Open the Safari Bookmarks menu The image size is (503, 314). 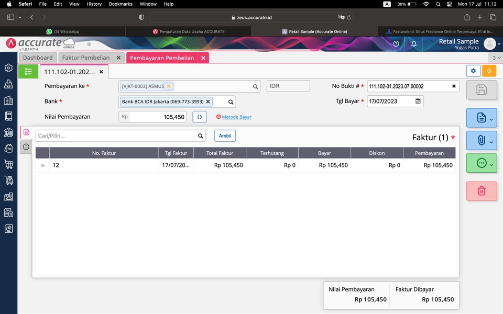pyautogui.click(x=121, y=4)
